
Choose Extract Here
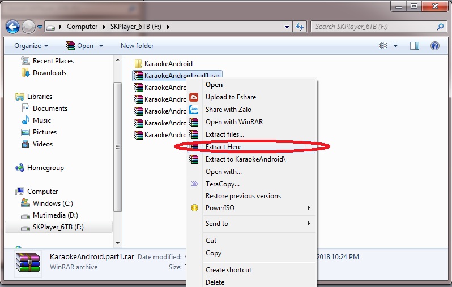pyautogui.click(x=251, y=147)
